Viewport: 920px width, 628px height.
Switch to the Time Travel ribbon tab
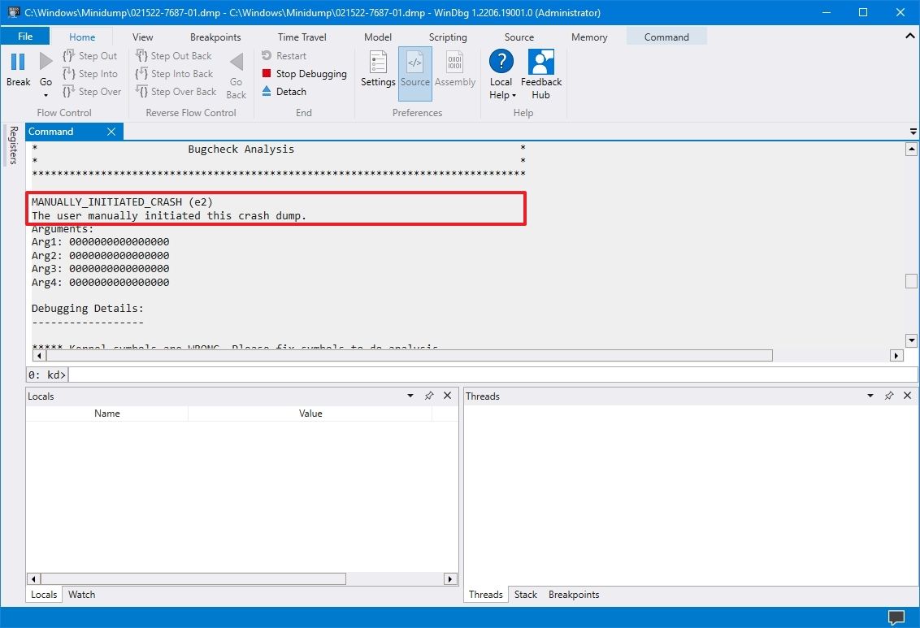click(302, 37)
